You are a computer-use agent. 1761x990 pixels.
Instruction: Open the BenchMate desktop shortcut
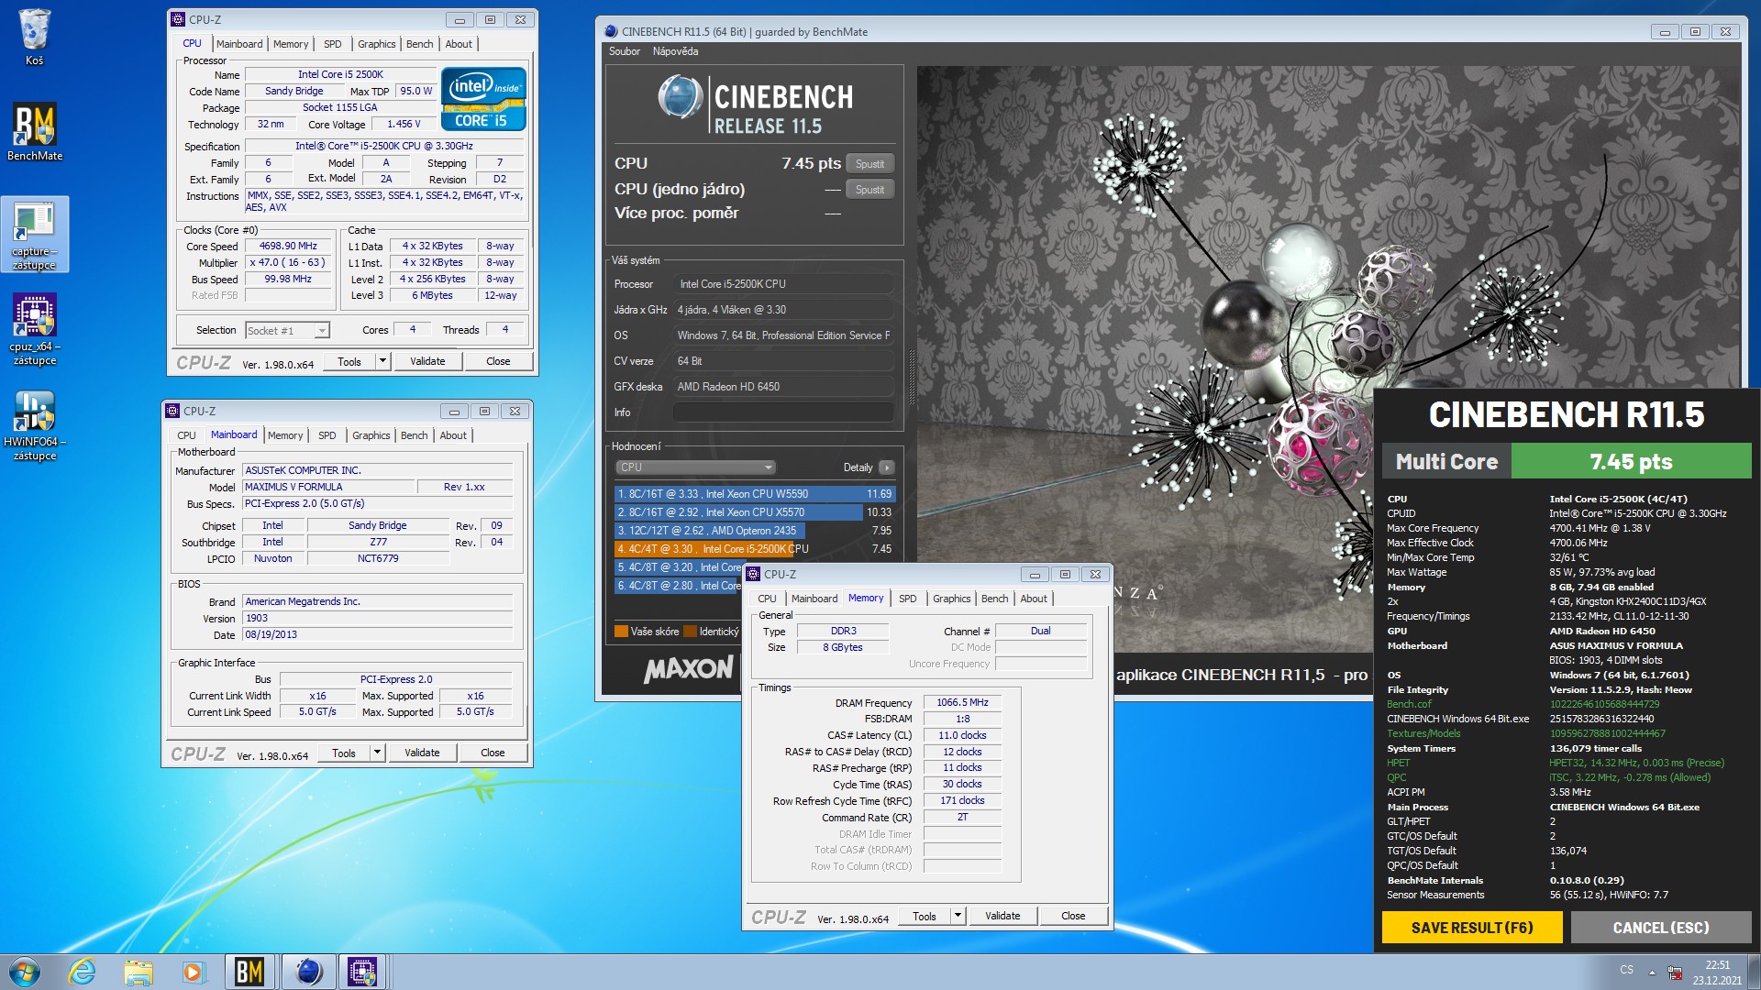[x=35, y=132]
